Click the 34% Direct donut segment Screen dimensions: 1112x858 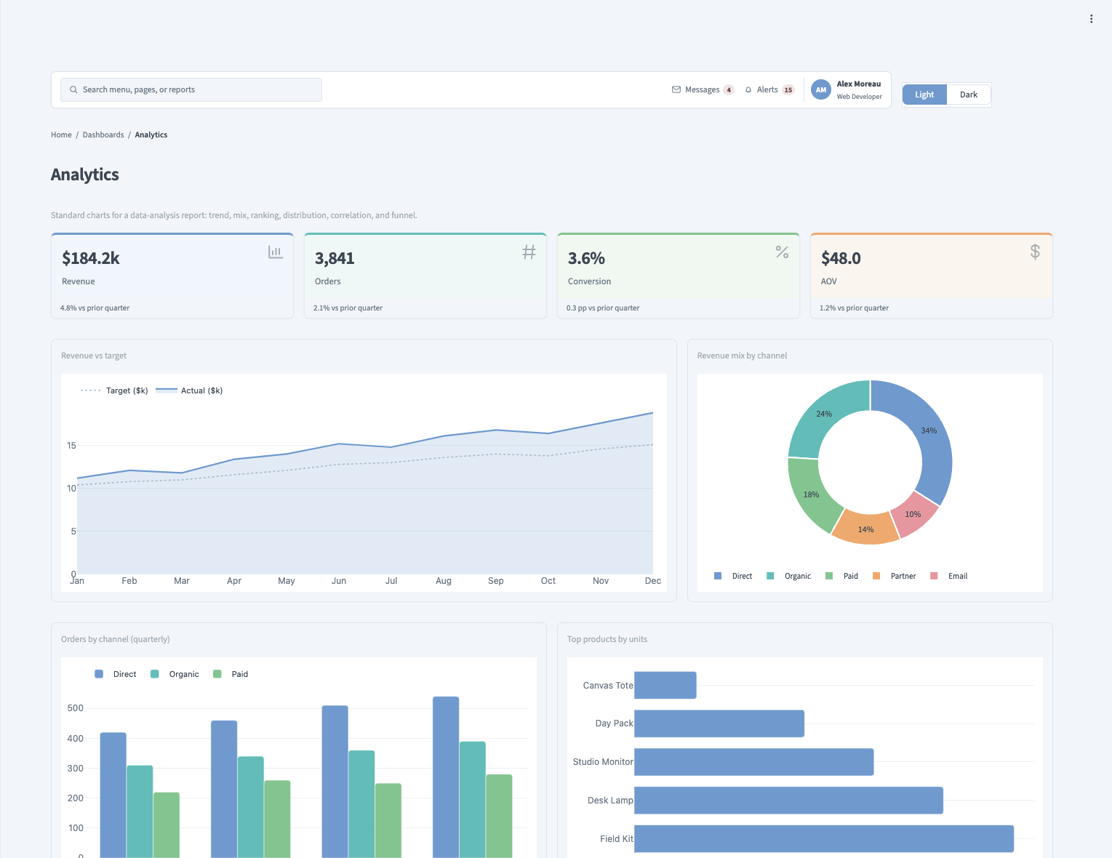pyautogui.click(x=930, y=432)
